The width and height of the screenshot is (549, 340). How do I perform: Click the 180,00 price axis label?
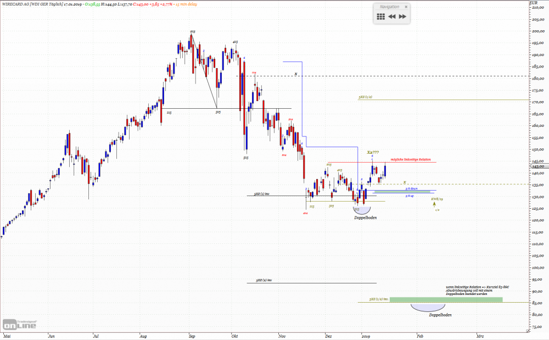click(538, 79)
